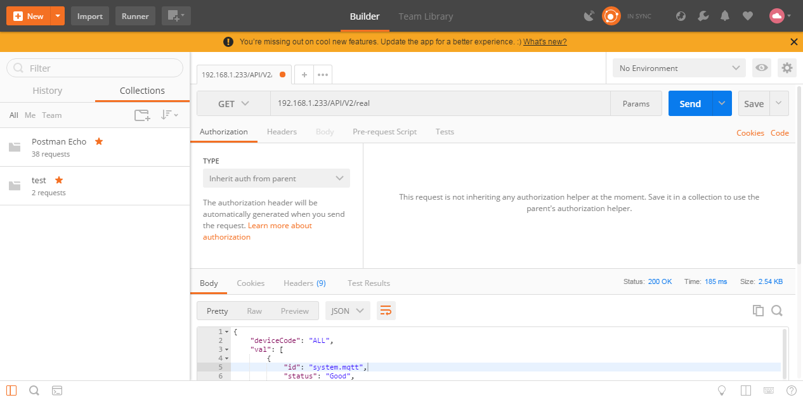803x400 pixels.
Task: Toggle the Postman Echo favorite star
Action: pos(99,141)
